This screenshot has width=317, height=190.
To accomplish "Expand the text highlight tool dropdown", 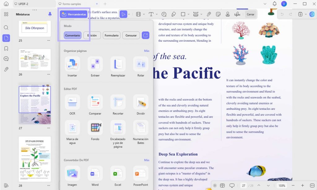I will click(x=144, y=14).
